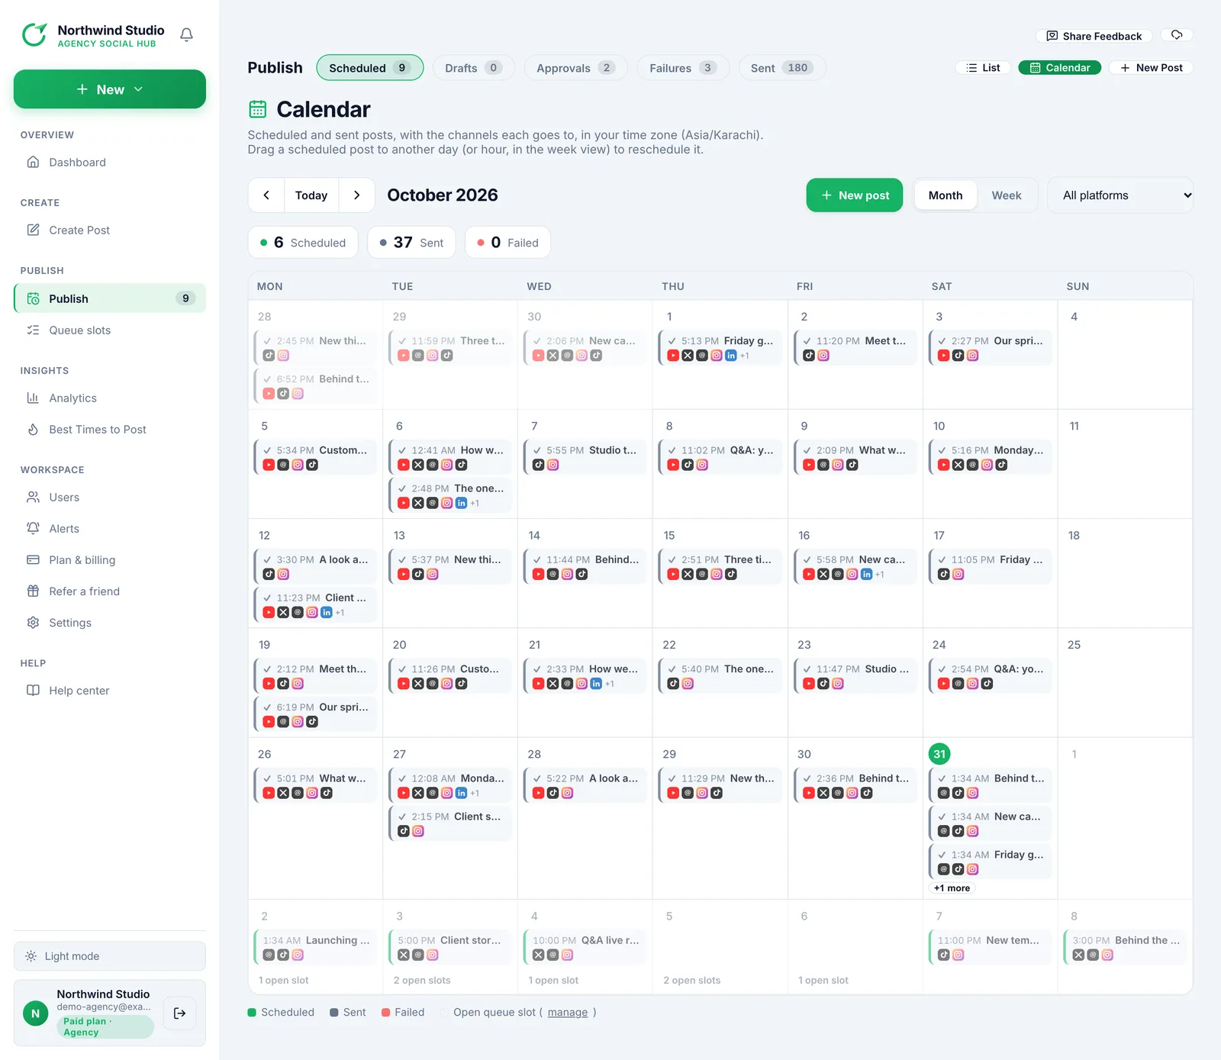Open the 10:00 PM Q&A live post
The height and width of the screenshot is (1060, 1221).
(x=585, y=948)
